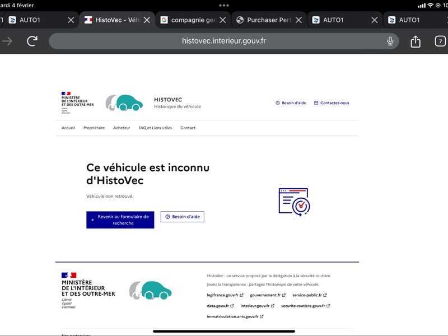Open data.gouv.fr footer link

tap(220, 306)
